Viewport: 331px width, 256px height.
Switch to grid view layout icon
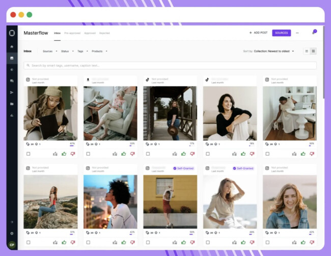click(x=313, y=51)
